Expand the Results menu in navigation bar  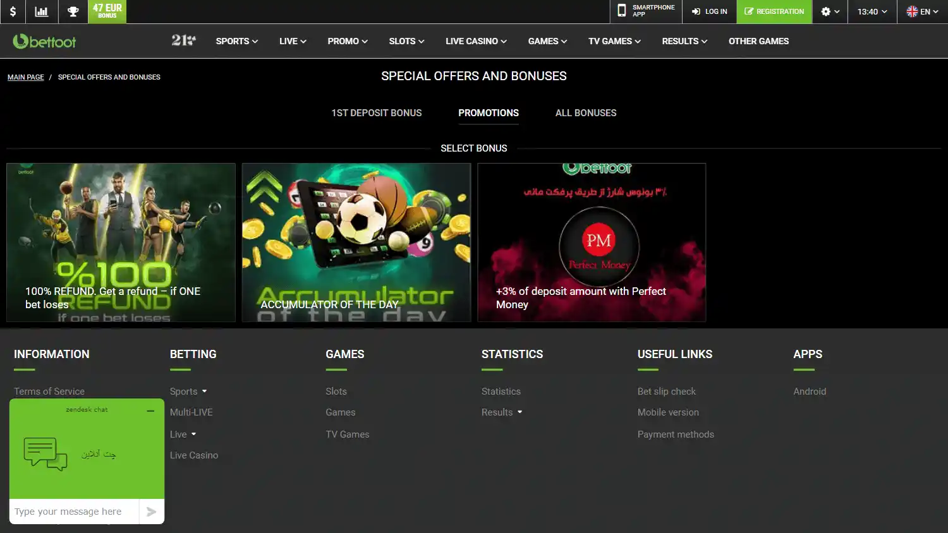pos(684,41)
